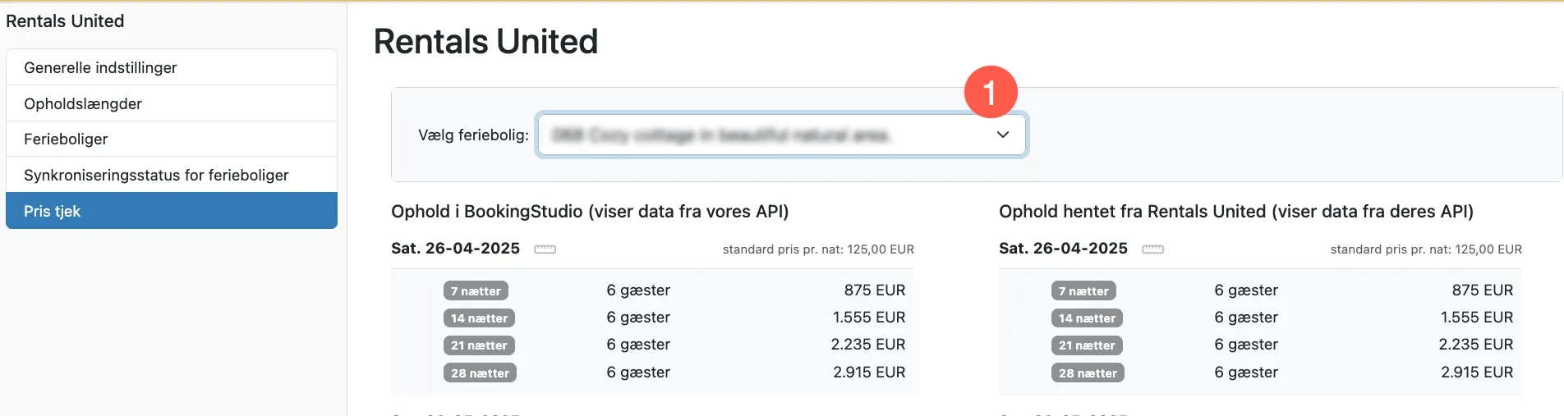The image size is (1564, 416).
Task: Click the 14 nætter badge under Rentals United data
Action: coord(1087,318)
